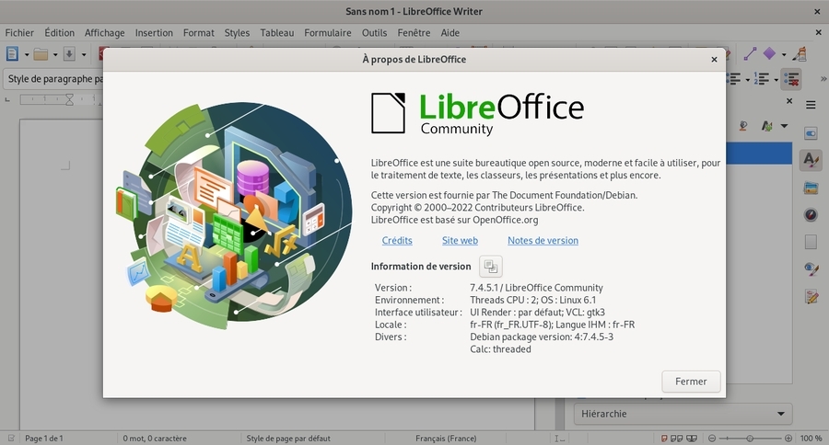Select multiple-page view in status bar
This screenshot has width=829, height=445.
click(676, 439)
